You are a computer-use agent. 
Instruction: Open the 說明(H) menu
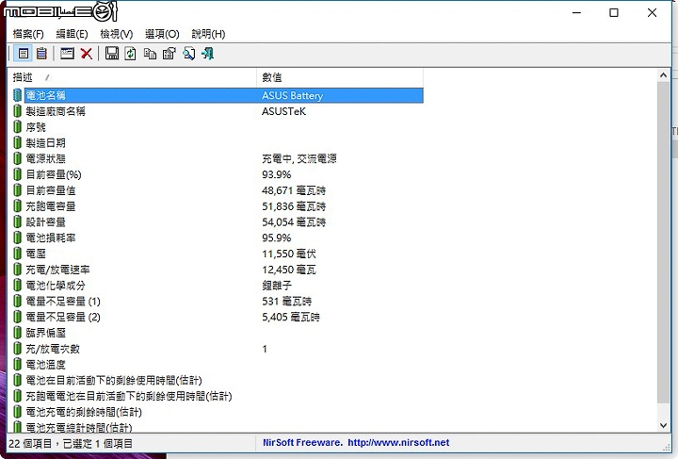(208, 34)
